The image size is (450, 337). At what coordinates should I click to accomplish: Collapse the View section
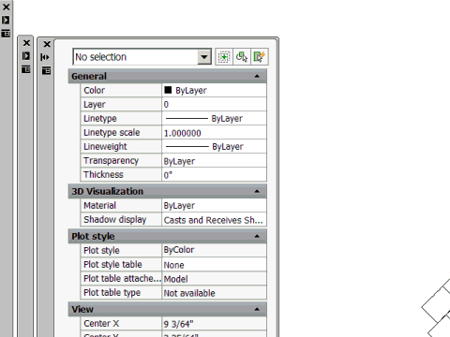click(257, 309)
